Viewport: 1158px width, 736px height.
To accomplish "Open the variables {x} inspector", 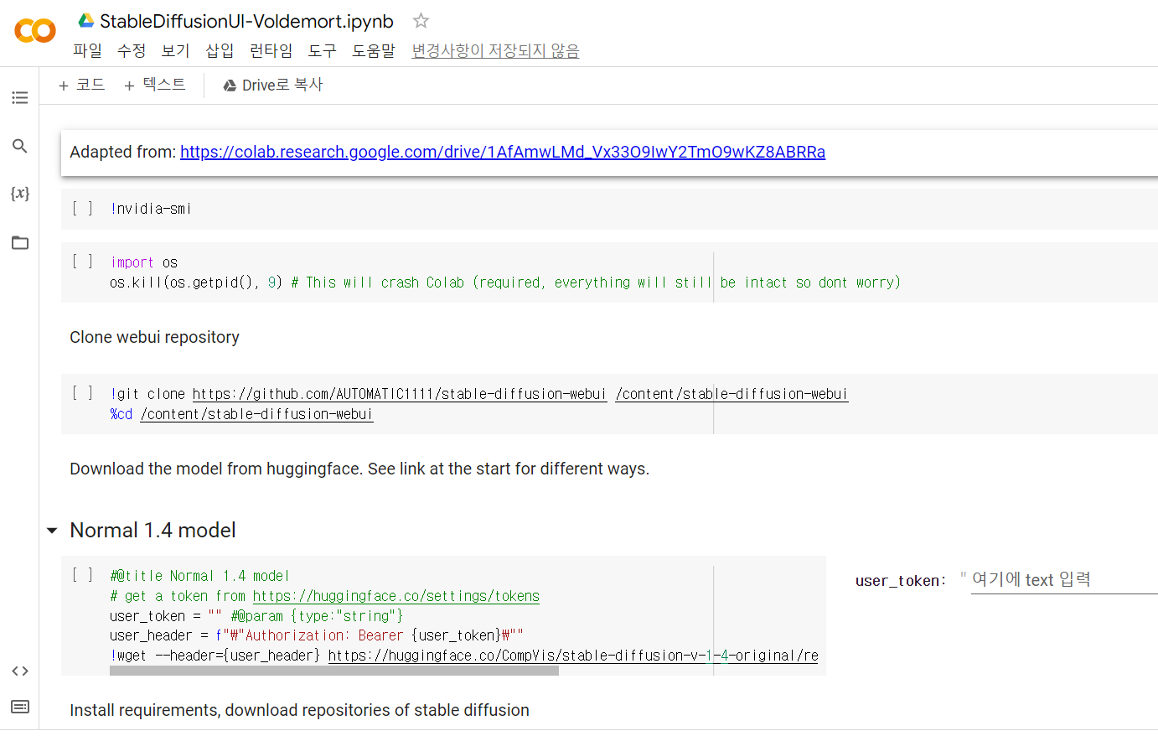I will click(x=20, y=194).
